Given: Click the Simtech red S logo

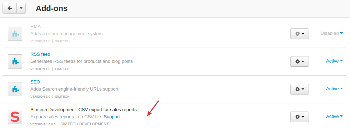Looking at the screenshot, I should coord(15,117).
